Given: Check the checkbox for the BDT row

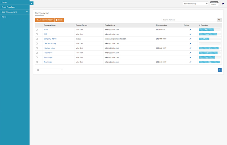Looking at the screenshot, I should click(x=37, y=34).
